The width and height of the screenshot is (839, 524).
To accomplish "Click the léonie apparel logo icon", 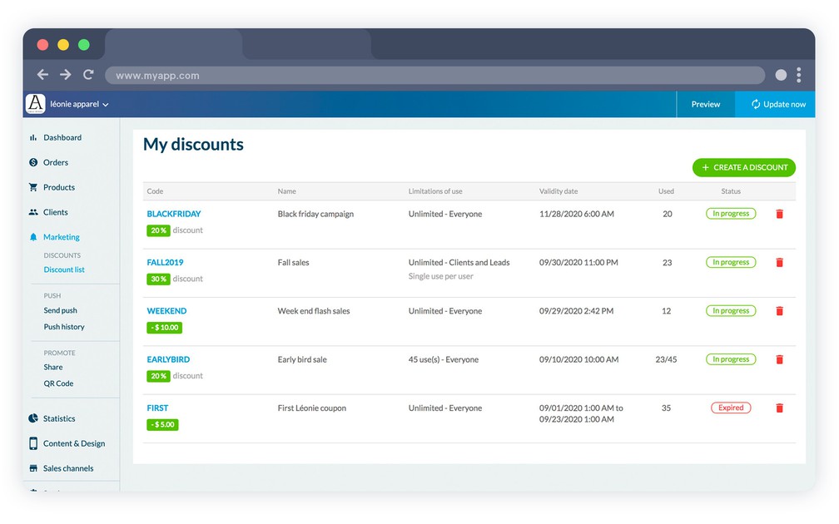I will click(35, 104).
